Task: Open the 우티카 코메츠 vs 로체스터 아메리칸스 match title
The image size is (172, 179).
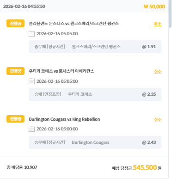Action: point(61,71)
